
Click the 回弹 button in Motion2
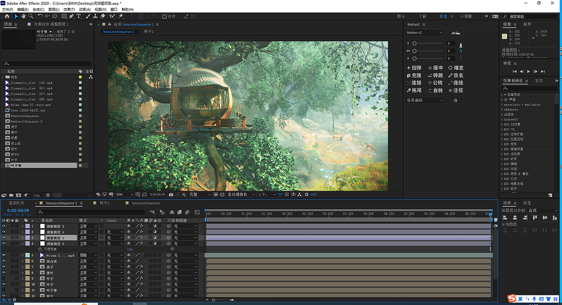[x=414, y=68]
